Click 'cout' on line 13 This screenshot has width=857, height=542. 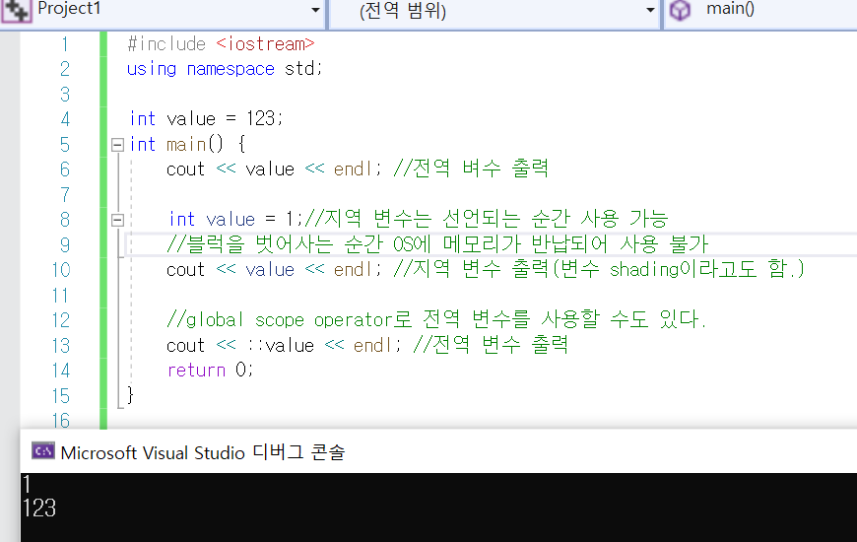click(186, 345)
